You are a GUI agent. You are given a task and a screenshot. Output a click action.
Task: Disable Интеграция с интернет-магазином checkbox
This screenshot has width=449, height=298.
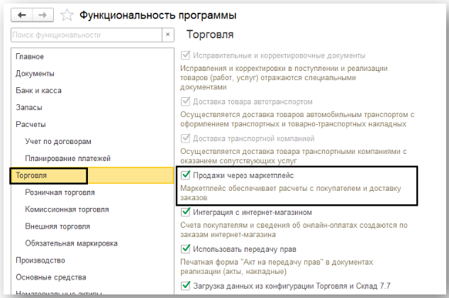tap(186, 212)
